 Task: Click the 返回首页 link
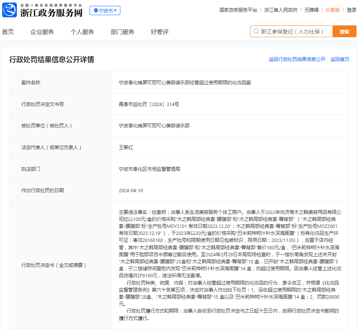pos(340,59)
